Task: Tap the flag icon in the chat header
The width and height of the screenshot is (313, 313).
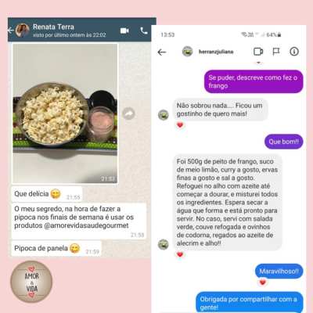Action: pyautogui.click(x=276, y=52)
